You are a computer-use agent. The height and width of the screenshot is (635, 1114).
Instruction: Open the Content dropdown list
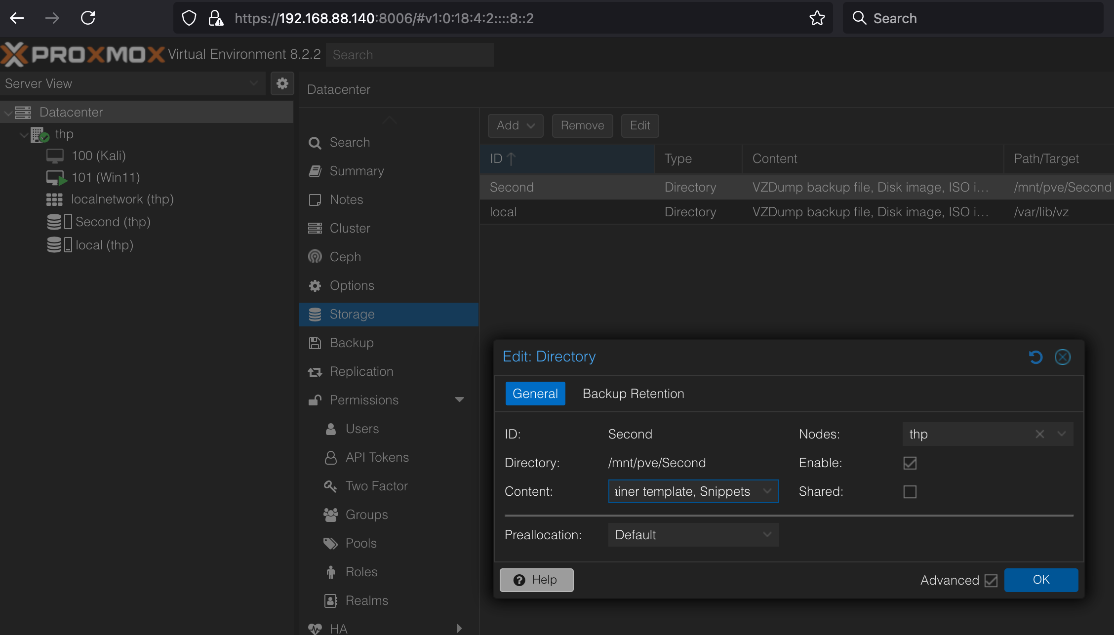tap(767, 491)
